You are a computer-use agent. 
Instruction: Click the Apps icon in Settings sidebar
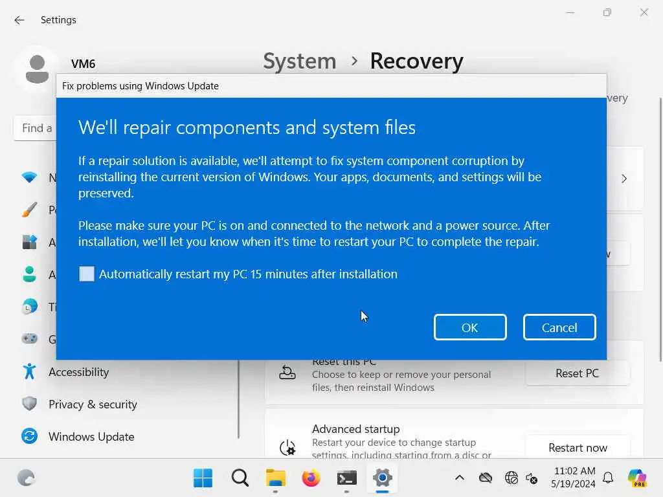[29, 242]
